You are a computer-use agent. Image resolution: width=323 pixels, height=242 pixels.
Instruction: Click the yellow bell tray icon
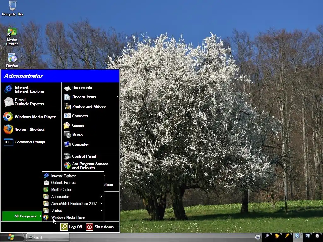click(277, 236)
